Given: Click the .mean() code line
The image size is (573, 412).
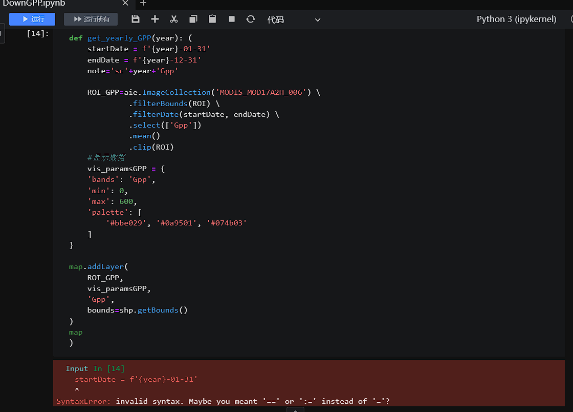Looking at the screenshot, I should (144, 136).
